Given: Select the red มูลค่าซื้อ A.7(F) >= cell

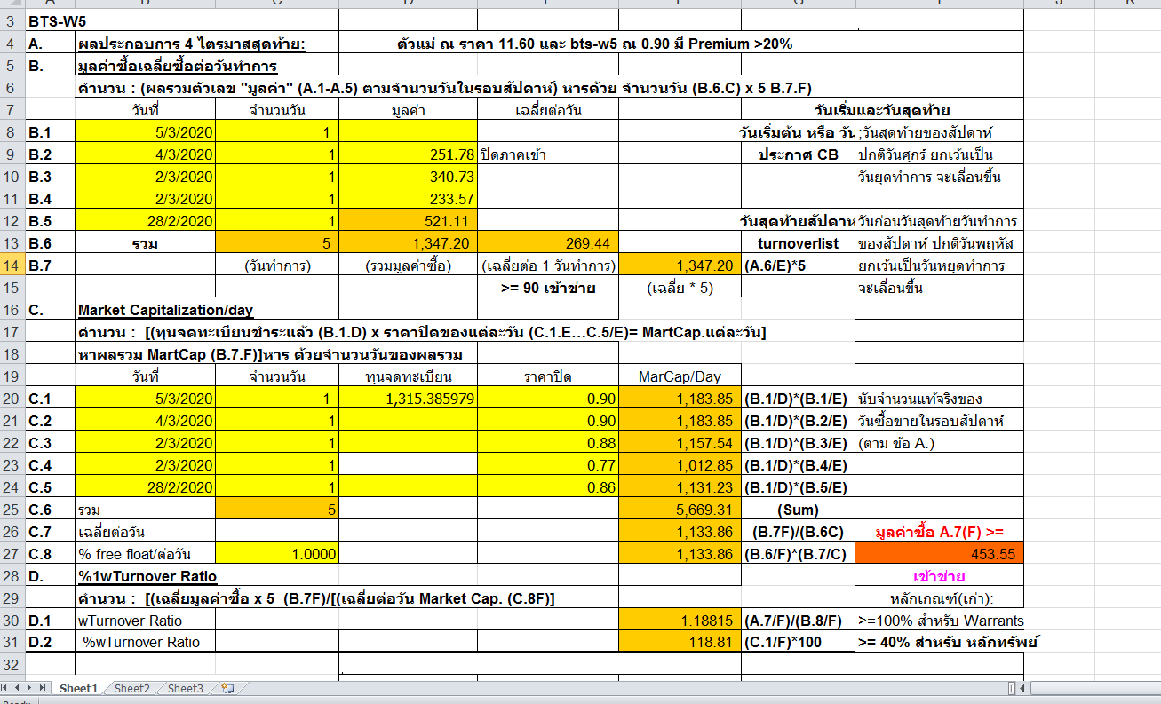Looking at the screenshot, I should point(939,531).
